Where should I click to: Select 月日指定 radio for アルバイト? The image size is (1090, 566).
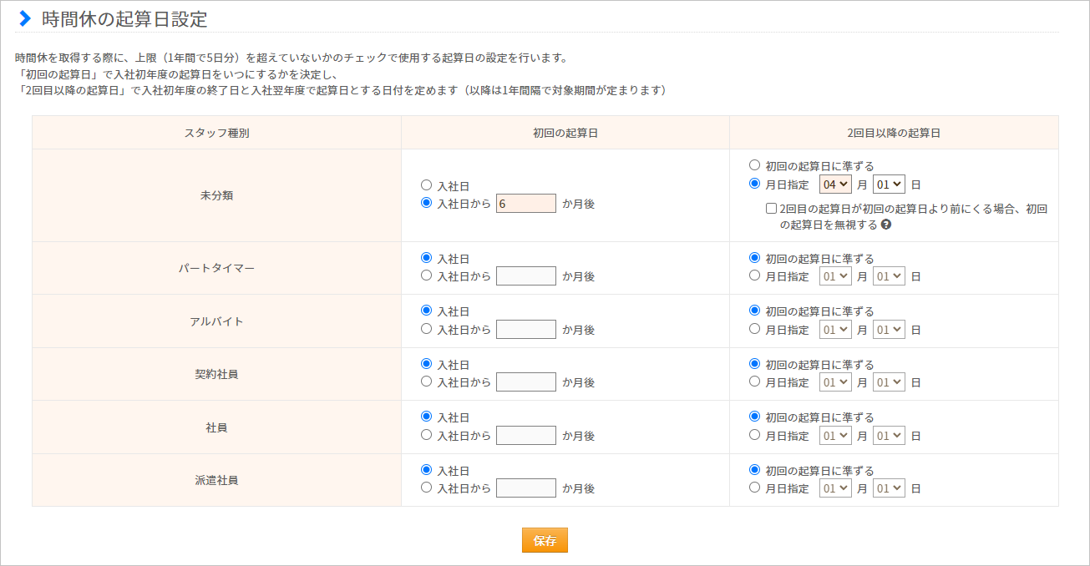click(755, 329)
